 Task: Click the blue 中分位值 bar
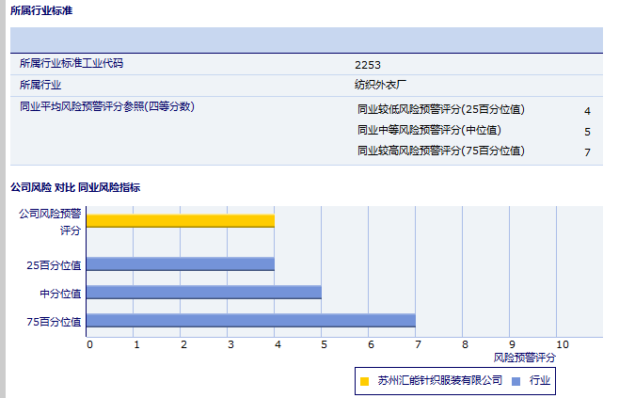click(203, 292)
